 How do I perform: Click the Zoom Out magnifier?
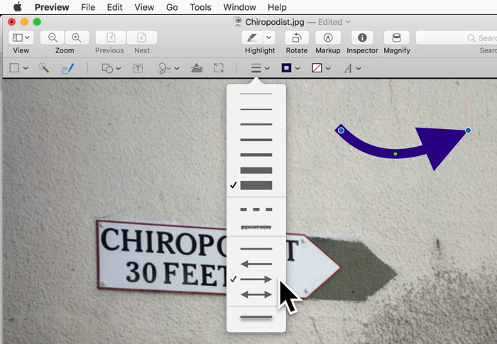53,38
